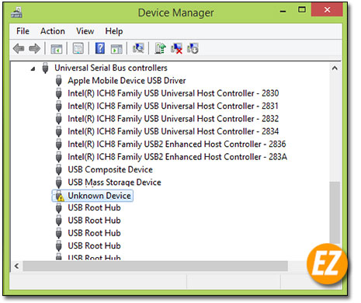Viewport: 361px width, 303px height.
Task: Click USB plug icon beside Enhanced Host Controller - 283A
Action: tap(59, 157)
